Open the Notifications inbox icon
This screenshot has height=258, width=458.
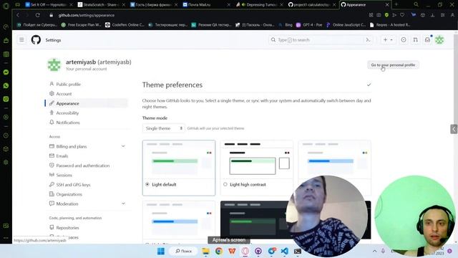[x=427, y=40]
